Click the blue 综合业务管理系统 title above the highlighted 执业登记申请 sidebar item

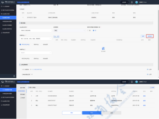coord(23,2)
